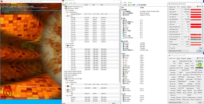Click Close button in GPU-Z Graphics Card window
Screen dimensions: 204x104
click(200, 102)
